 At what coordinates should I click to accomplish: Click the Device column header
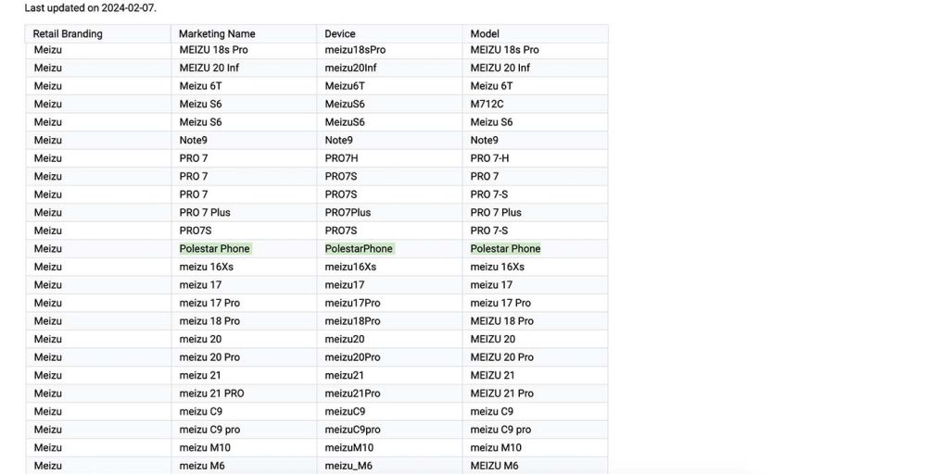pos(340,34)
